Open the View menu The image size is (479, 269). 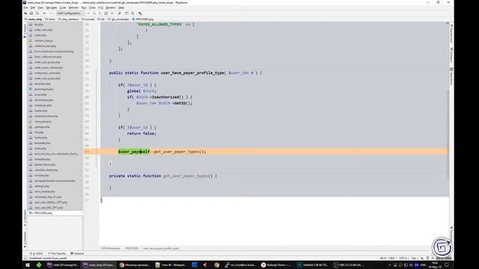tap(40, 7)
